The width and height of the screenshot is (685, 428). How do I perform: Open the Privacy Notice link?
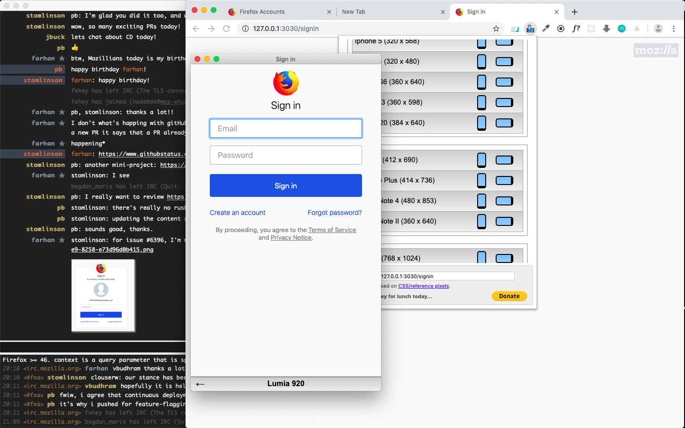pos(291,238)
